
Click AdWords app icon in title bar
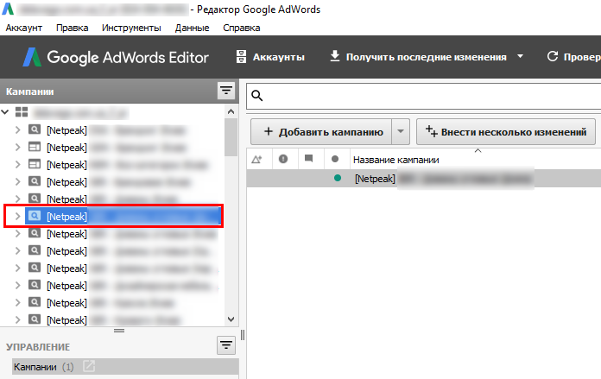point(8,9)
